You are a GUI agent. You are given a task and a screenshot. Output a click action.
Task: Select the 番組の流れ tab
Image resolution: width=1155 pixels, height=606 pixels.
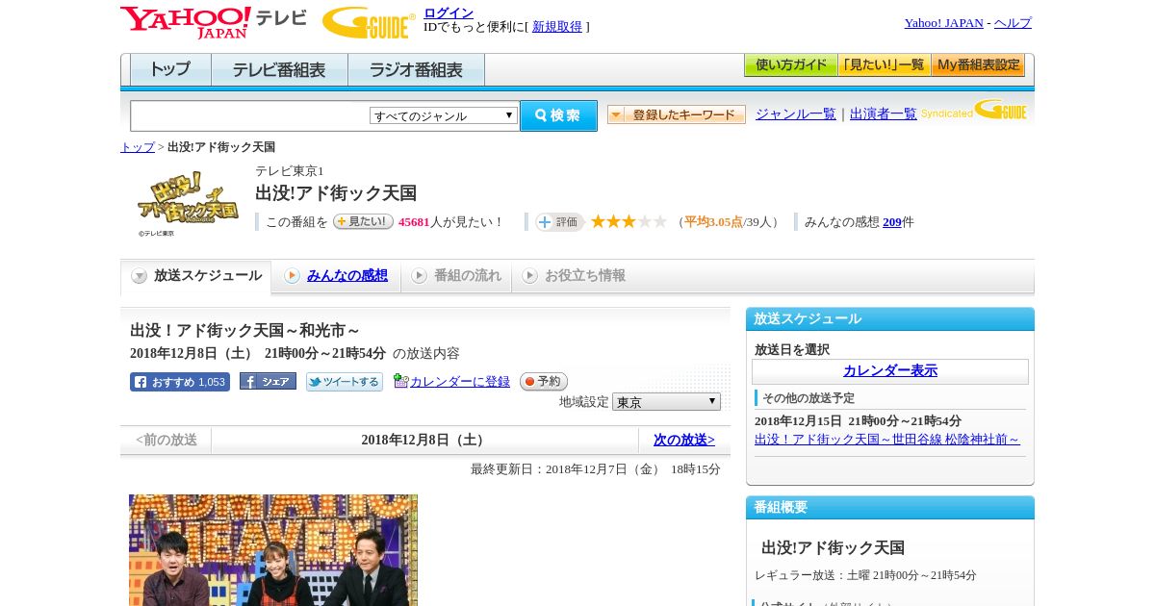(x=456, y=276)
